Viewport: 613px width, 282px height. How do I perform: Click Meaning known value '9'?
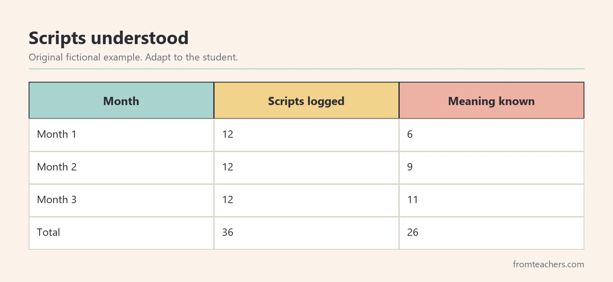[410, 167]
